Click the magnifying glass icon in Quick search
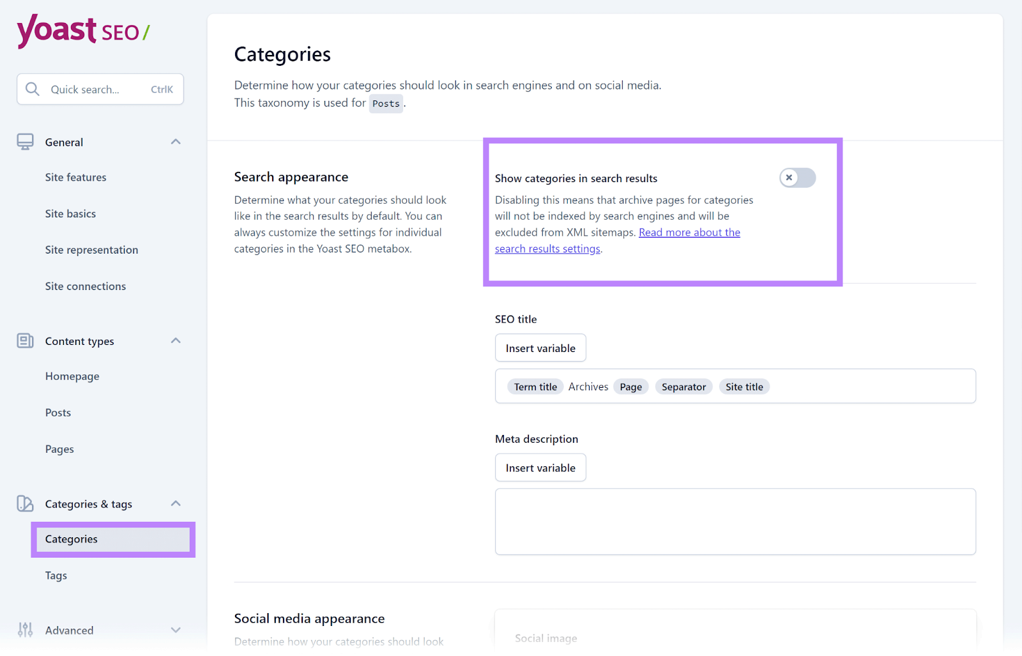The image size is (1022, 656). pyautogui.click(x=33, y=89)
